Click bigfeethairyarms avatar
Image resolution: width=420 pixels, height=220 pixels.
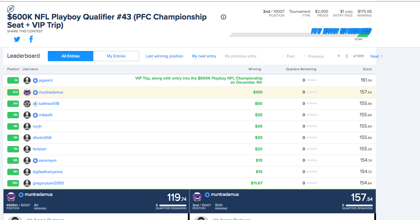coord(27,172)
